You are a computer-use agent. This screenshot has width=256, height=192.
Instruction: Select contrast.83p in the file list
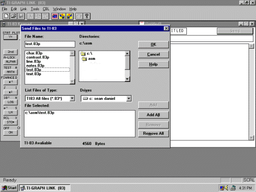[38, 57]
